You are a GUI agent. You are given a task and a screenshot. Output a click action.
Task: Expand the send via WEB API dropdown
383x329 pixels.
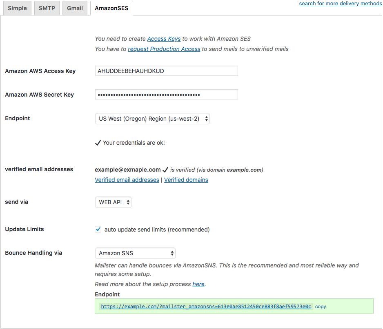point(113,202)
